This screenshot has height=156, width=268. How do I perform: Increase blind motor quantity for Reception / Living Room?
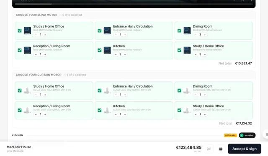pyautogui.click(x=45, y=54)
